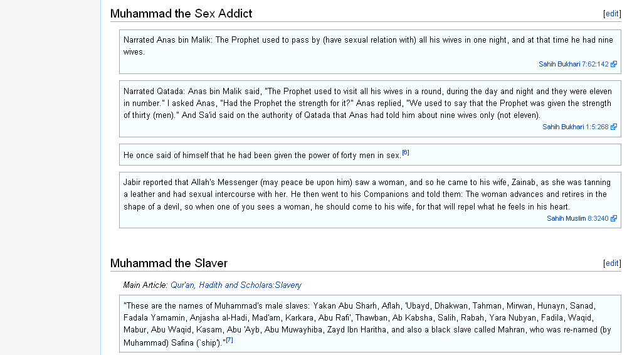627x355 pixels.
Task: Click the male slaves names quote box
Action: click(370, 324)
